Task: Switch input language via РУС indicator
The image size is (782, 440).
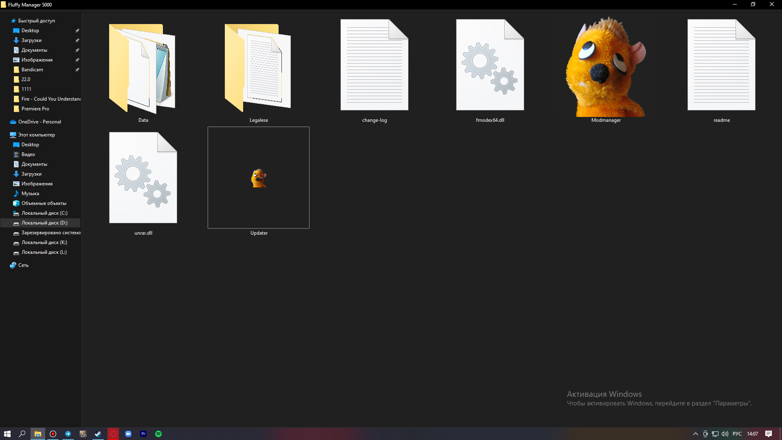Action: tap(737, 434)
